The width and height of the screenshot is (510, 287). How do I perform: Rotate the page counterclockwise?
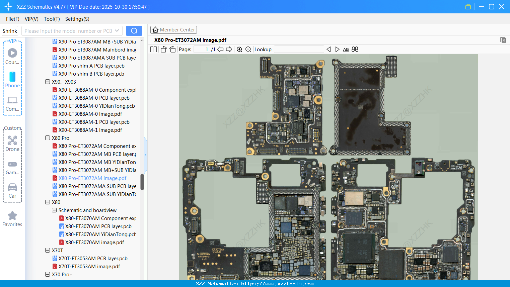point(163,50)
